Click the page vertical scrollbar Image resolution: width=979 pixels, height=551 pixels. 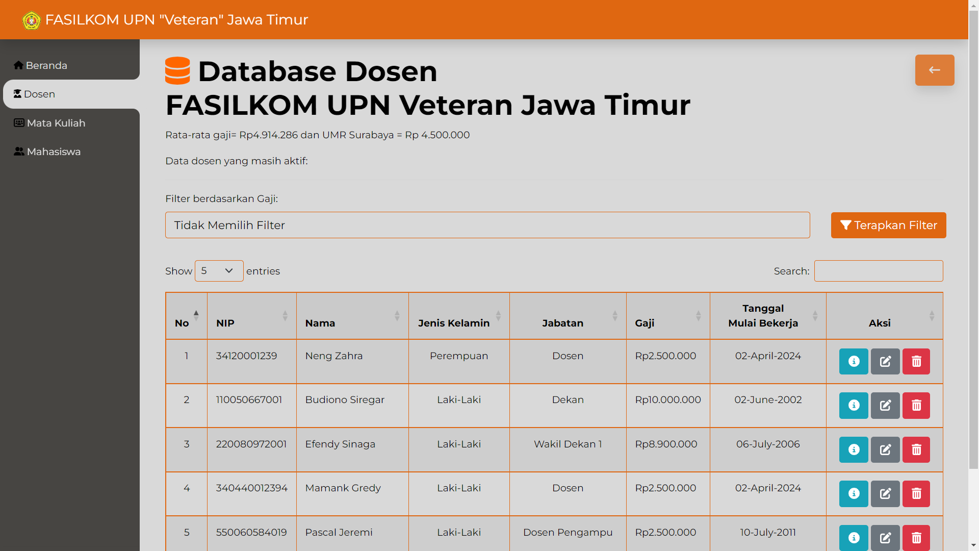pos(973,240)
